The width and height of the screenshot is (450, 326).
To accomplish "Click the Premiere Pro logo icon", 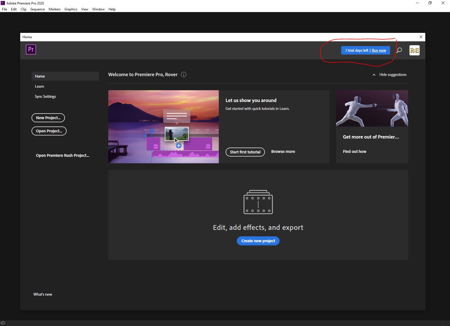I will coord(31,49).
